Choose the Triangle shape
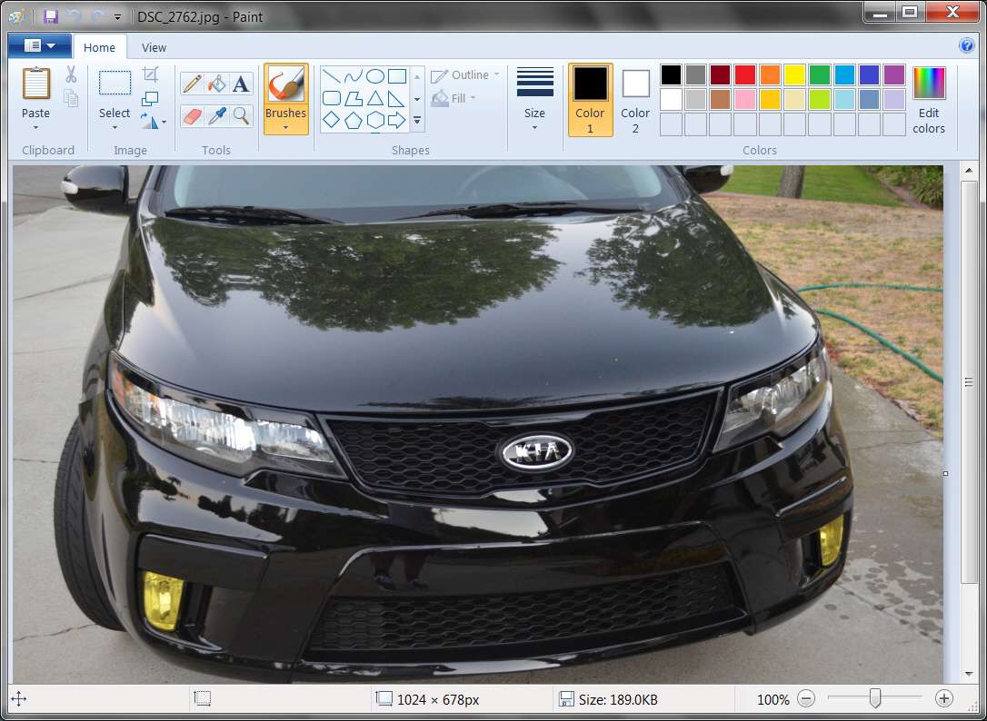987x721 pixels. tap(375, 98)
